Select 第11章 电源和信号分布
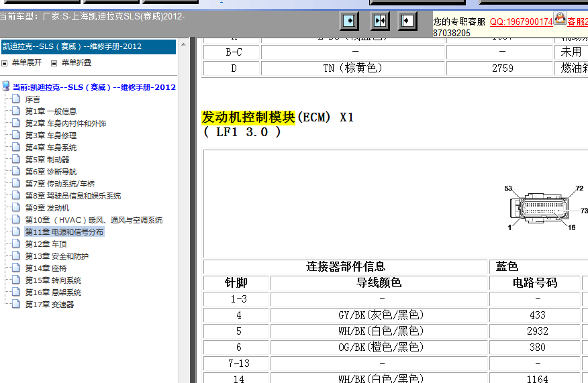Viewport: 588px width, 383px height. click(x=64, y=232)
